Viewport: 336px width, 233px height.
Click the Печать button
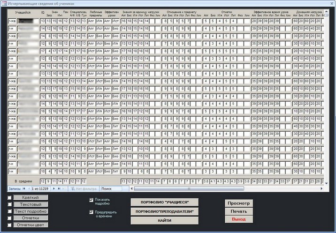click(238, 211)
